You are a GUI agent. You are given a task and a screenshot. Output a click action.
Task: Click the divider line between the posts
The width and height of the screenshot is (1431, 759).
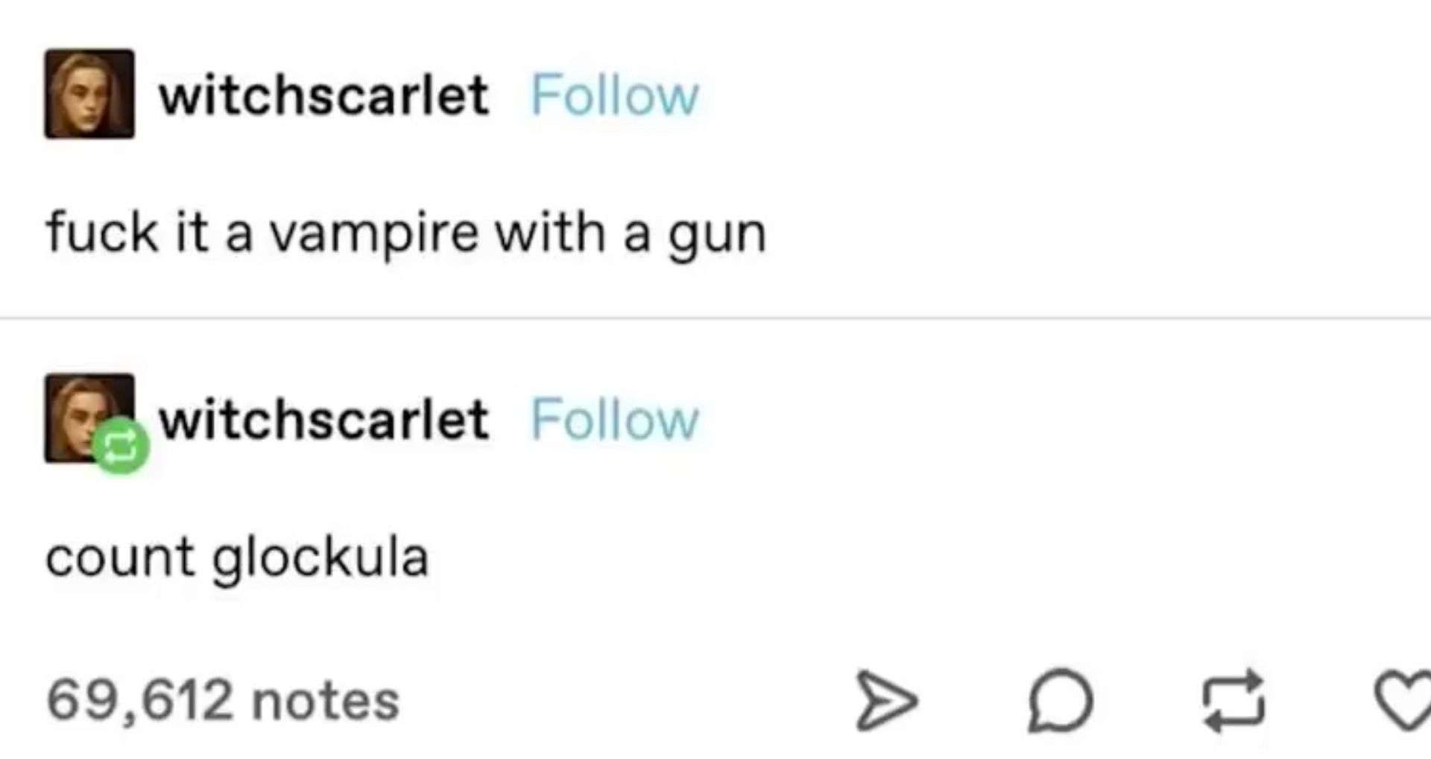pos(715,318)
